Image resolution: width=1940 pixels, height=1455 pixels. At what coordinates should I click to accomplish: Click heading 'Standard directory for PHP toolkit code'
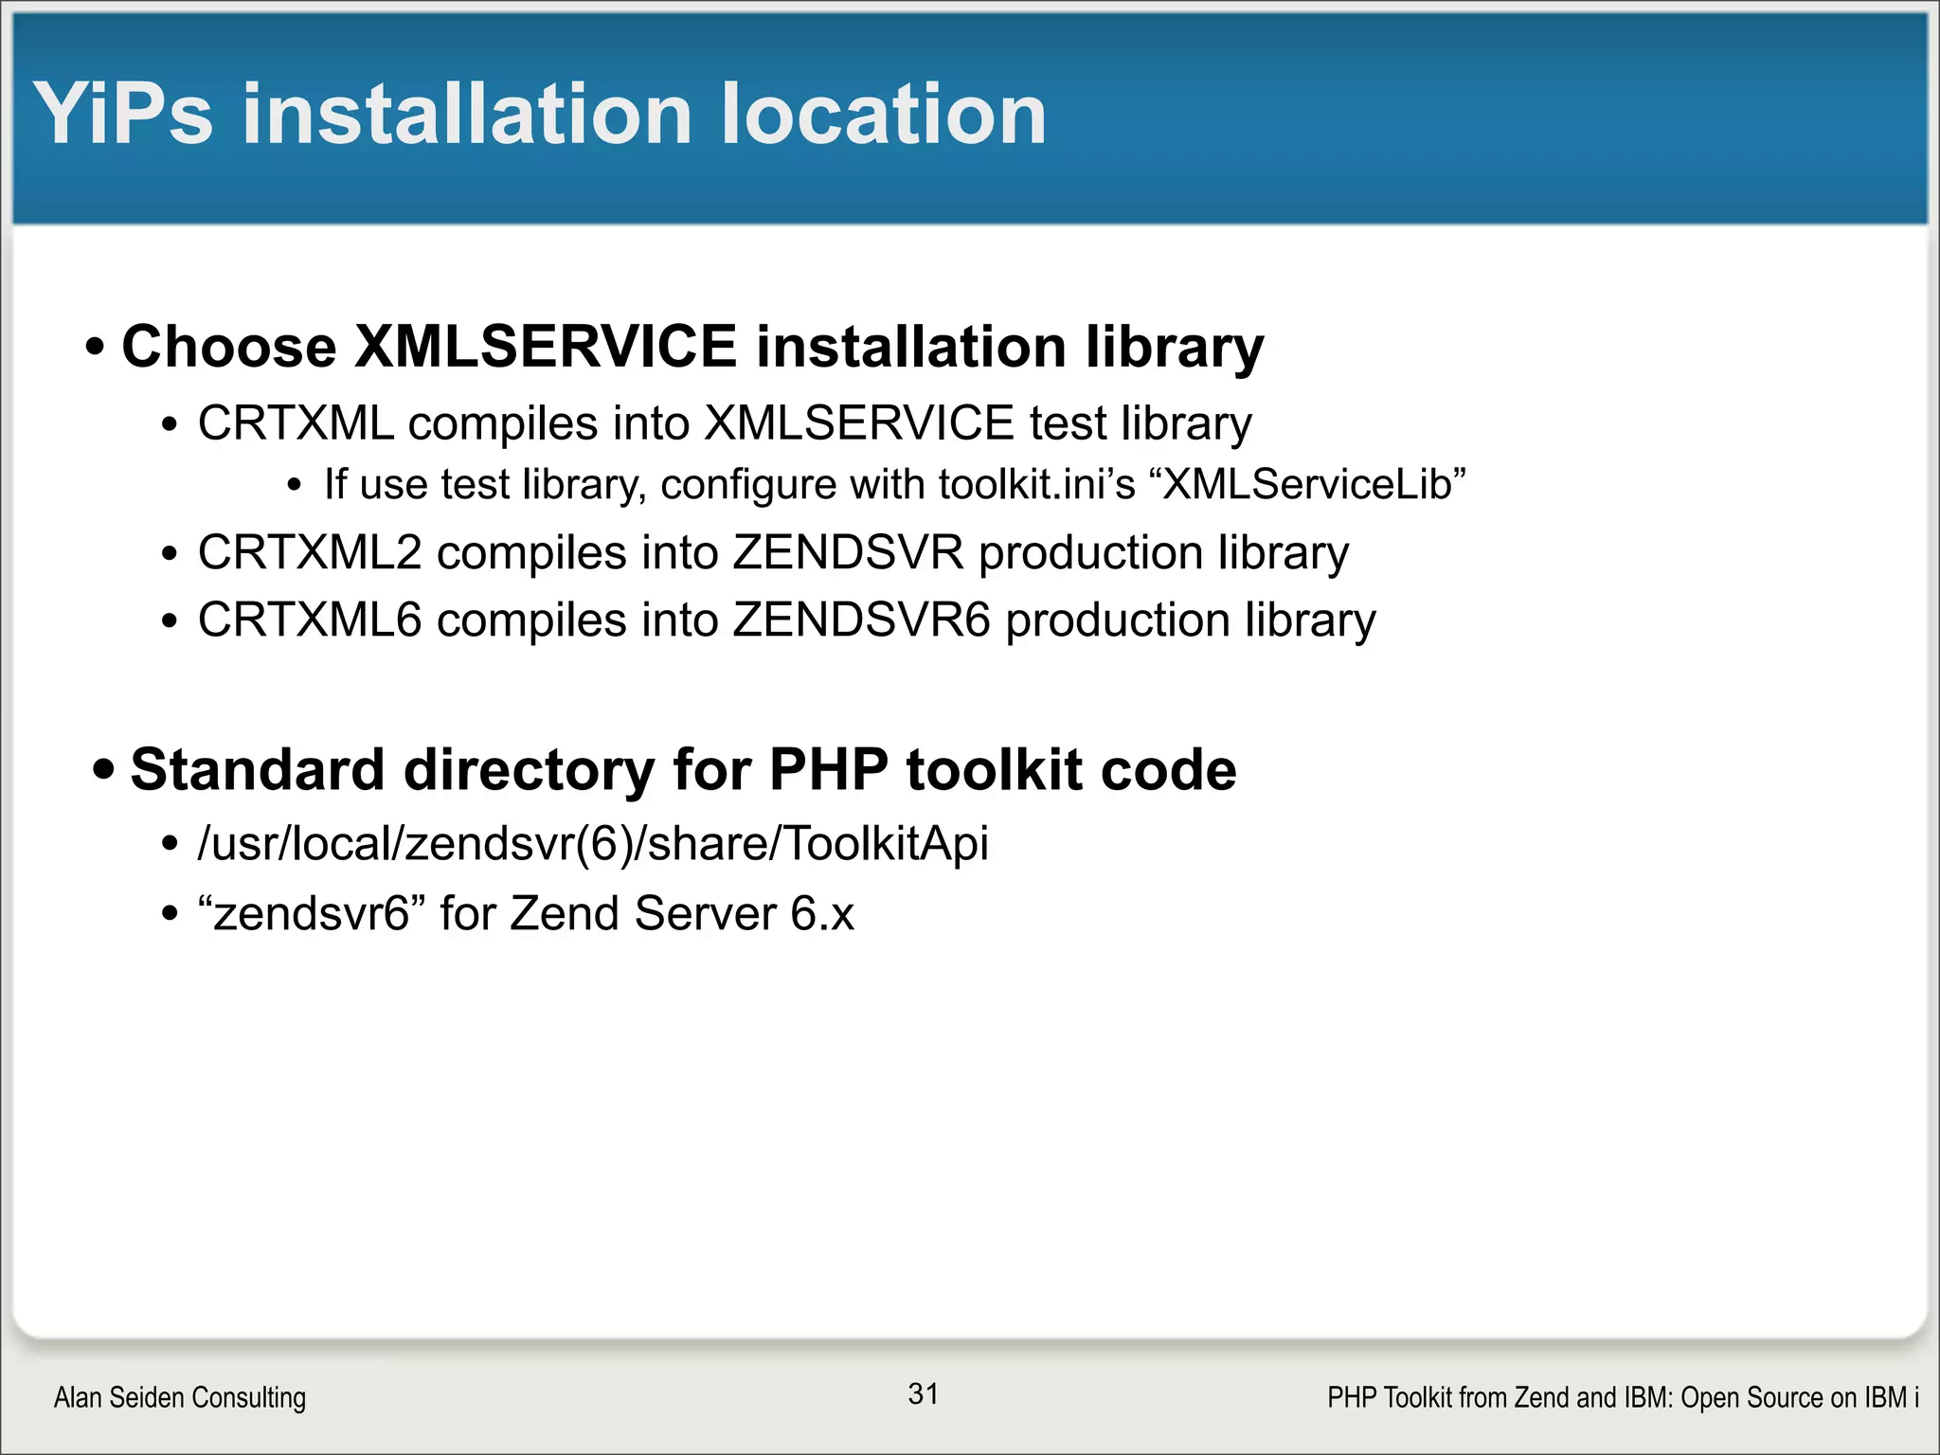click(x=683, y=768)
